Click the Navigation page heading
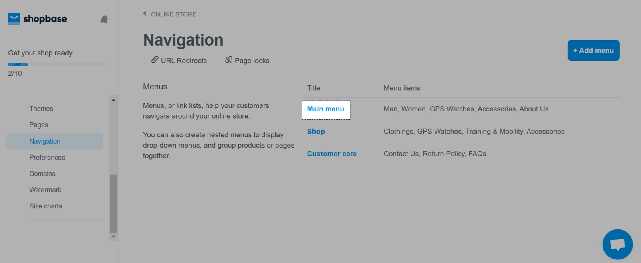 (x=183, y=40)
